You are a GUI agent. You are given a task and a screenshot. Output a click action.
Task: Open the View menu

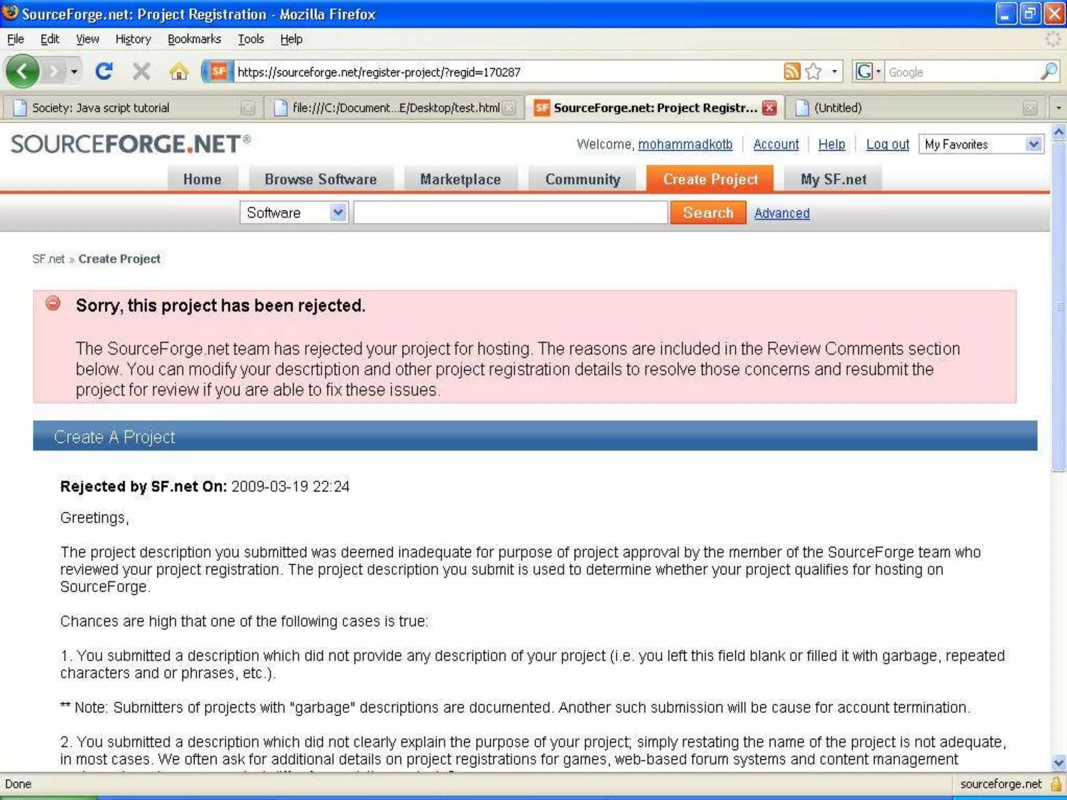coord(87,39)
